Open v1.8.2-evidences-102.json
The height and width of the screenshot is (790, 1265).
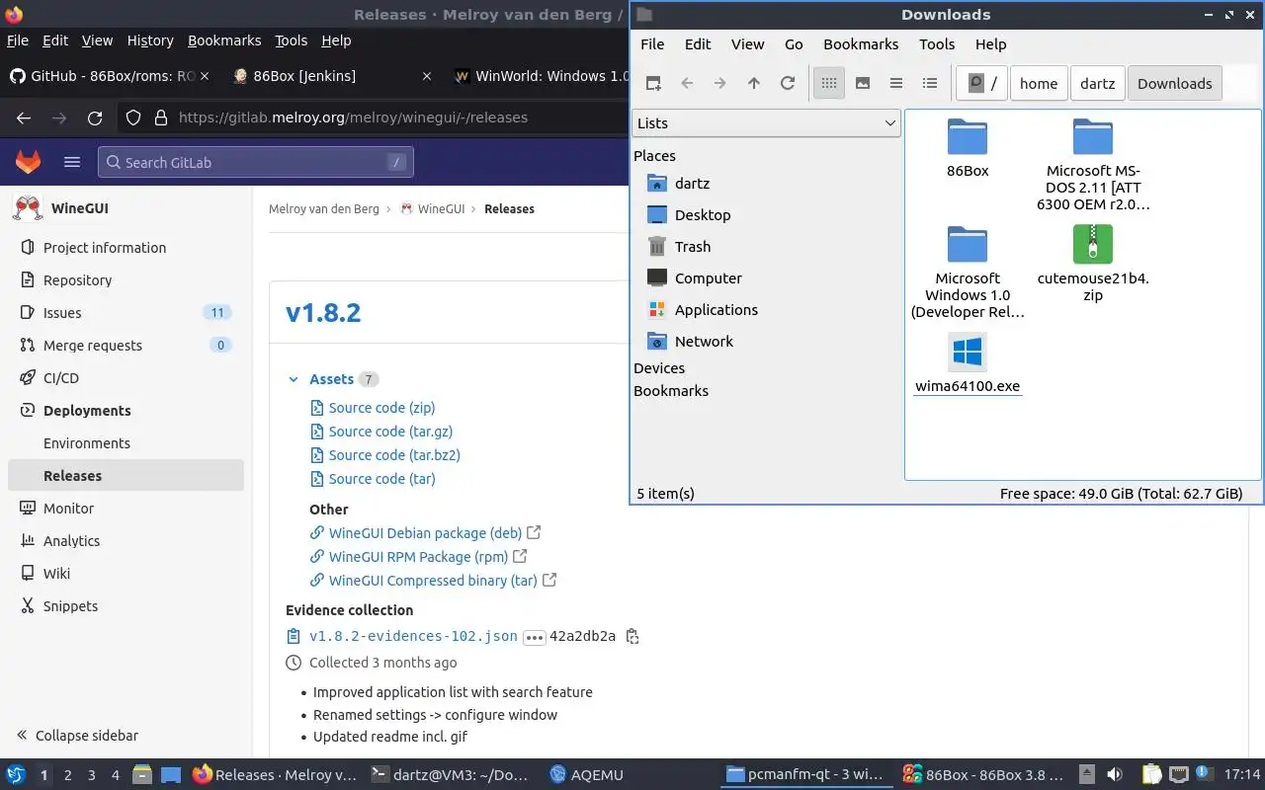413,637
